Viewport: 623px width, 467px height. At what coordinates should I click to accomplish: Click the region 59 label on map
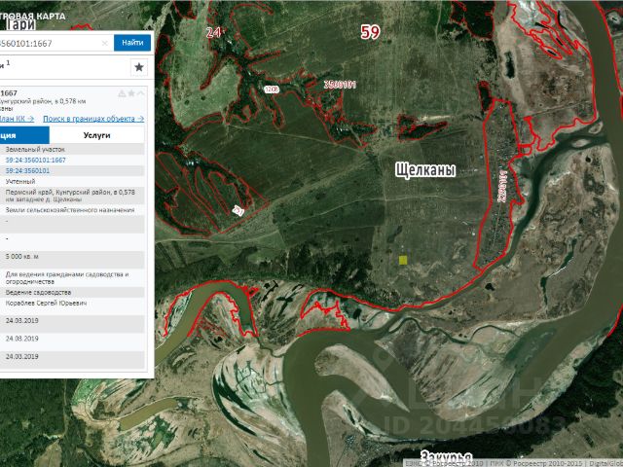370,32
